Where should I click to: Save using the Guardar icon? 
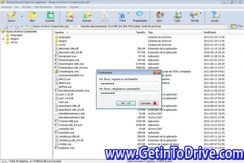[50, 15]
